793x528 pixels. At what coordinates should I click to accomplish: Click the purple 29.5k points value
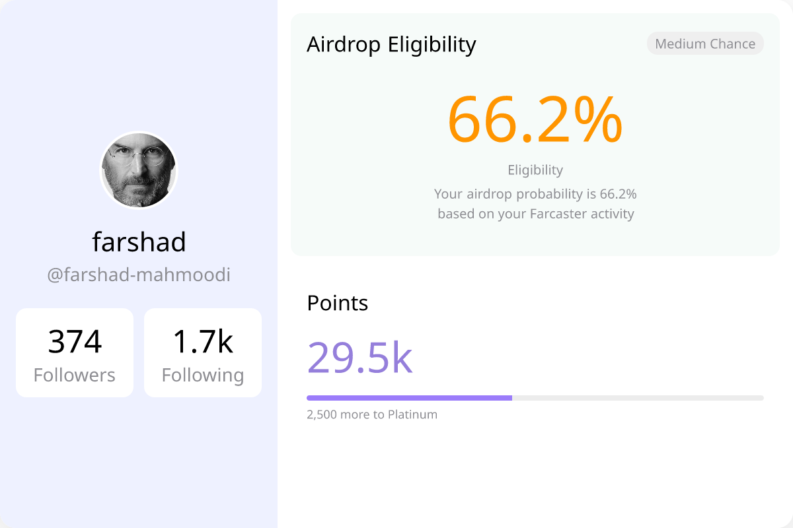point(360,358)
